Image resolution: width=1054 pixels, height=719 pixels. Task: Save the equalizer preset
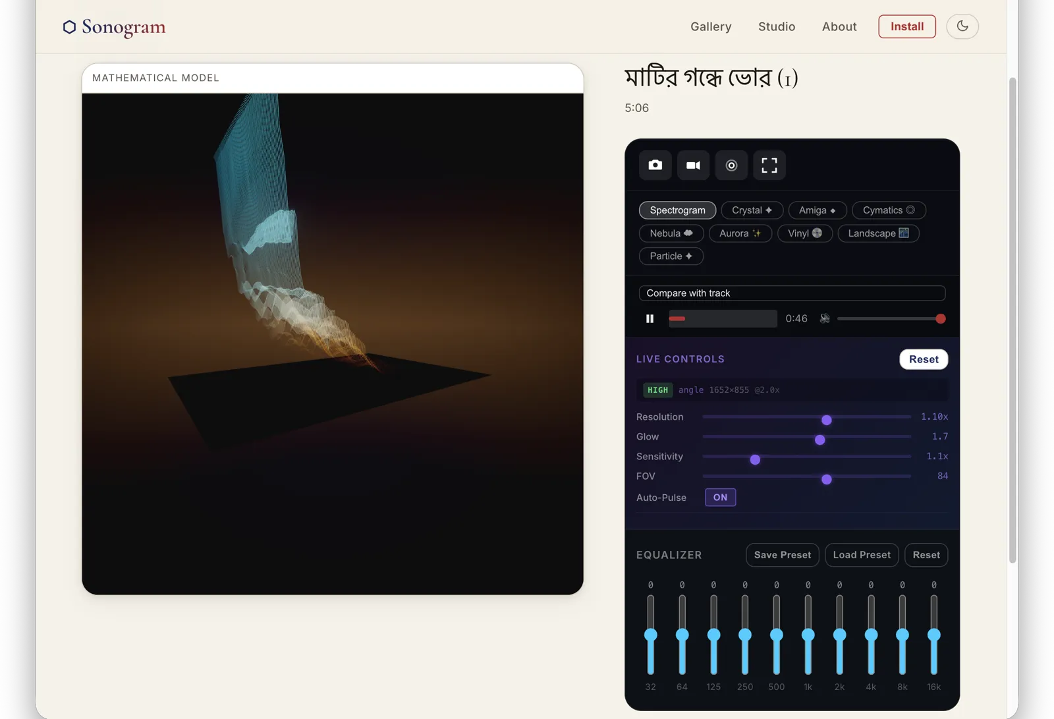(783, 555)
